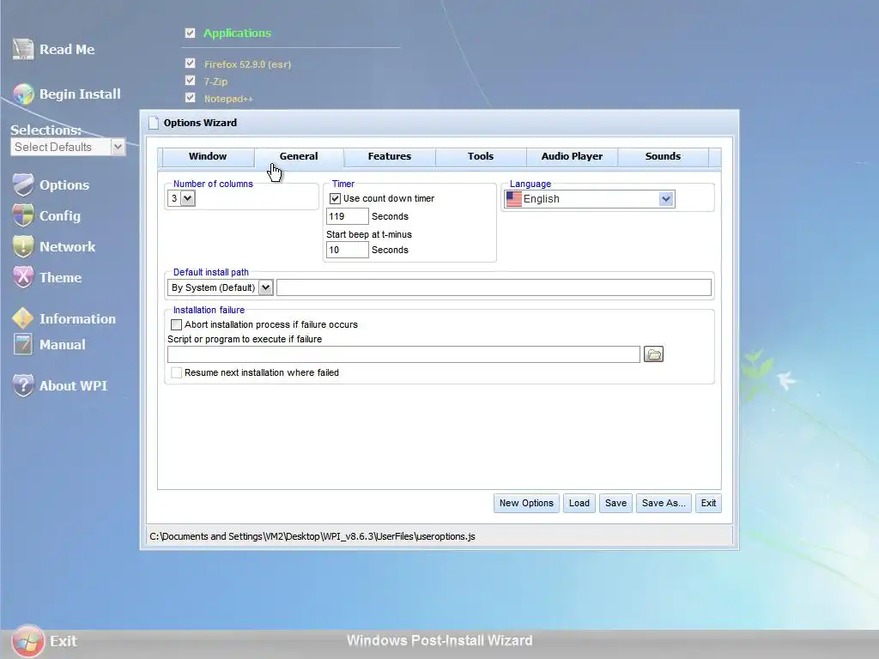Image resolution: width=879 pixels, height=659 pixels.
Task: Click the Save As... button
Action: 664,503
